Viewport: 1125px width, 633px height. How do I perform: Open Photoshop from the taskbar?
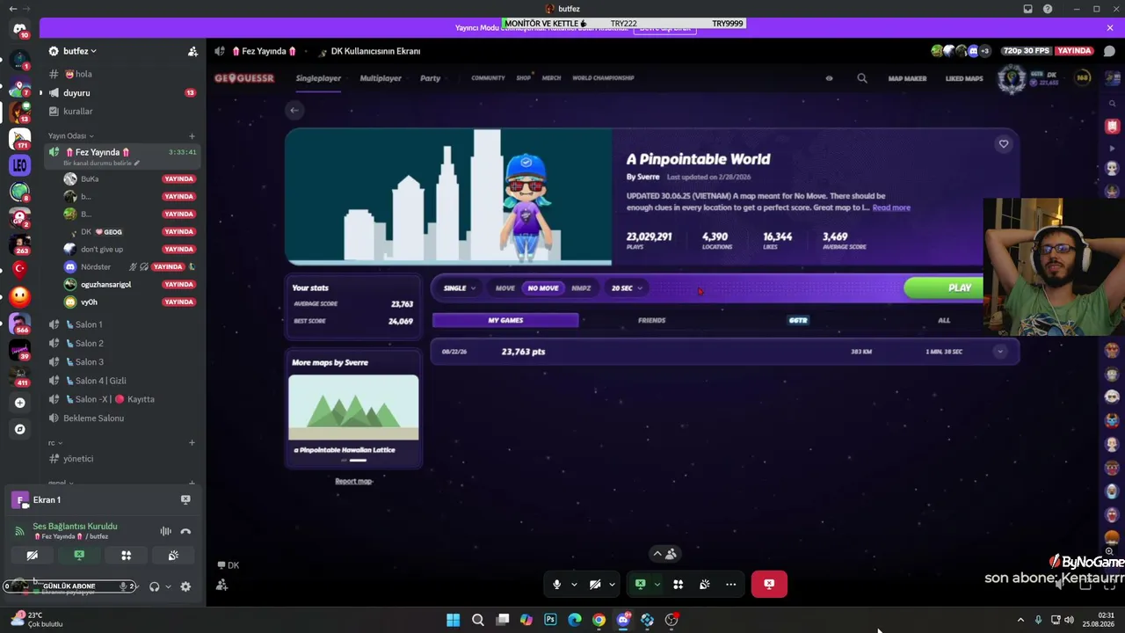(x=550, y=620)
